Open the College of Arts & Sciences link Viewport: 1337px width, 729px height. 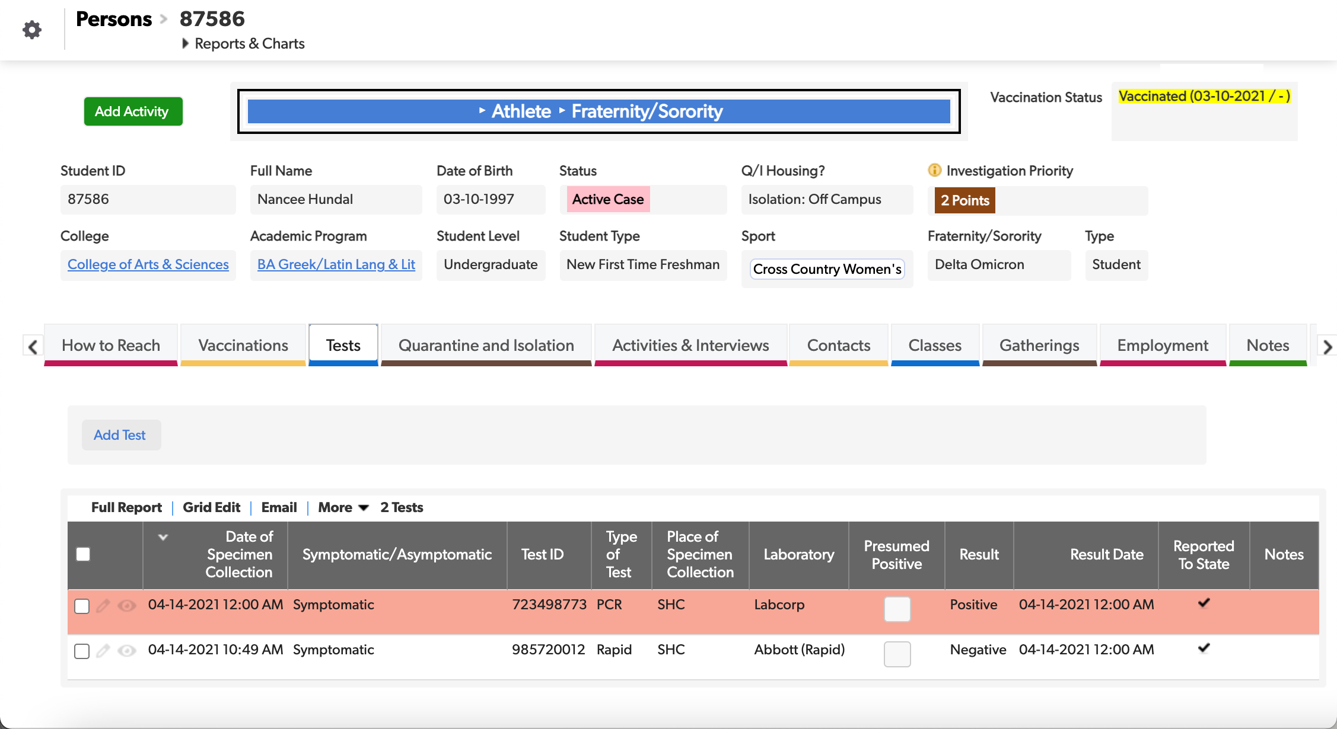tap(148, 264)
